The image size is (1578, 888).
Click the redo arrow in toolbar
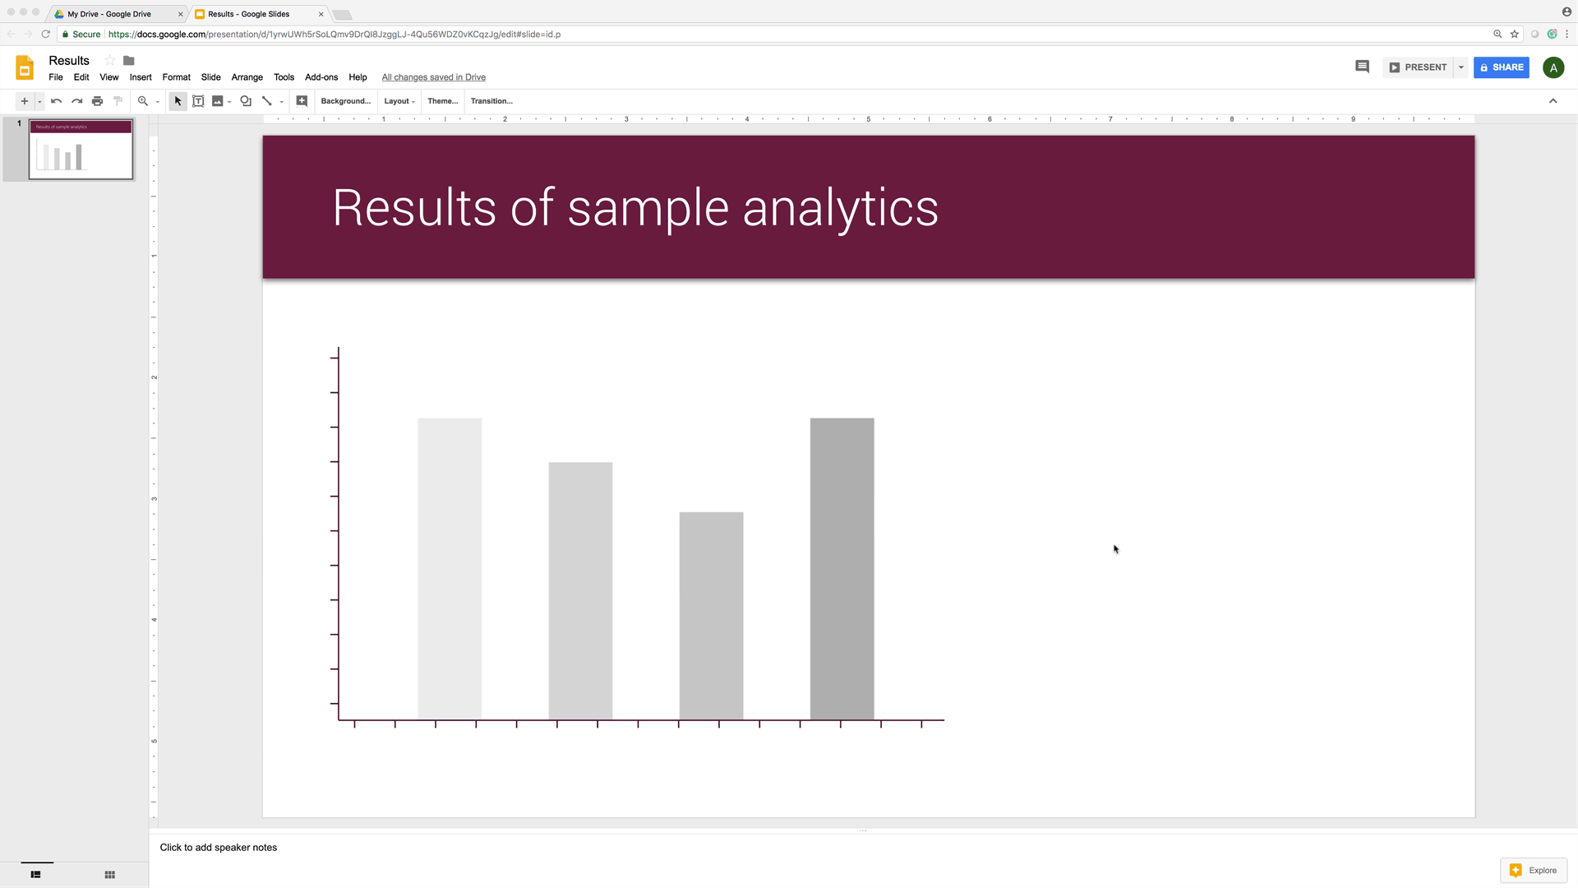coord(76,101)
